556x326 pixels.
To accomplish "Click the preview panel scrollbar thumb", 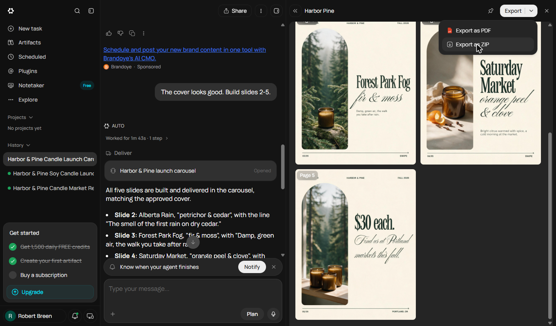I will [x=550, y=226].
